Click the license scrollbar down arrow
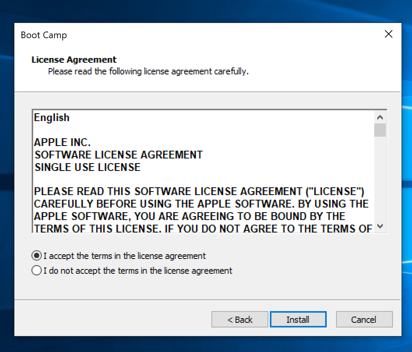This screenshot has height=352, width=412. 380,226
